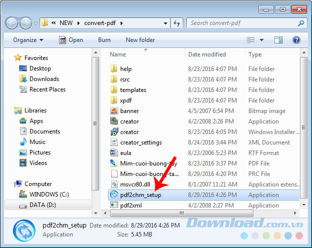Viewport: 312px width, 248px height.
Task: Select the eula RTF file
Action: pos(126,153)
